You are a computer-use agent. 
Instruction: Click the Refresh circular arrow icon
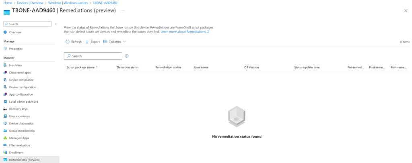[68, 42]
